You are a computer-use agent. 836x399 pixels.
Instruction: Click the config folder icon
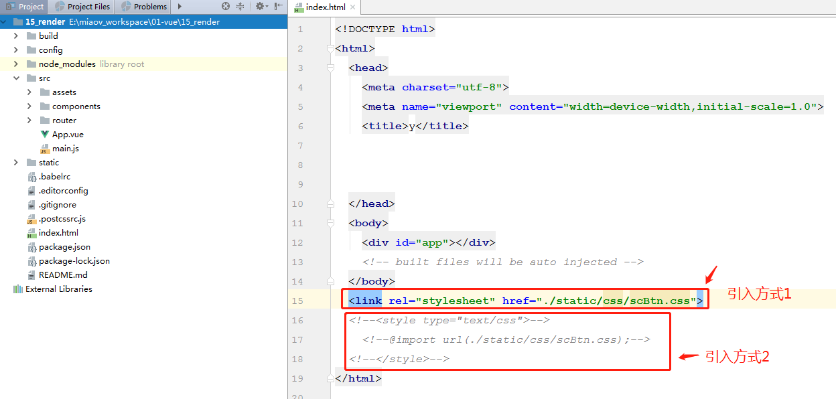point(31,50)
